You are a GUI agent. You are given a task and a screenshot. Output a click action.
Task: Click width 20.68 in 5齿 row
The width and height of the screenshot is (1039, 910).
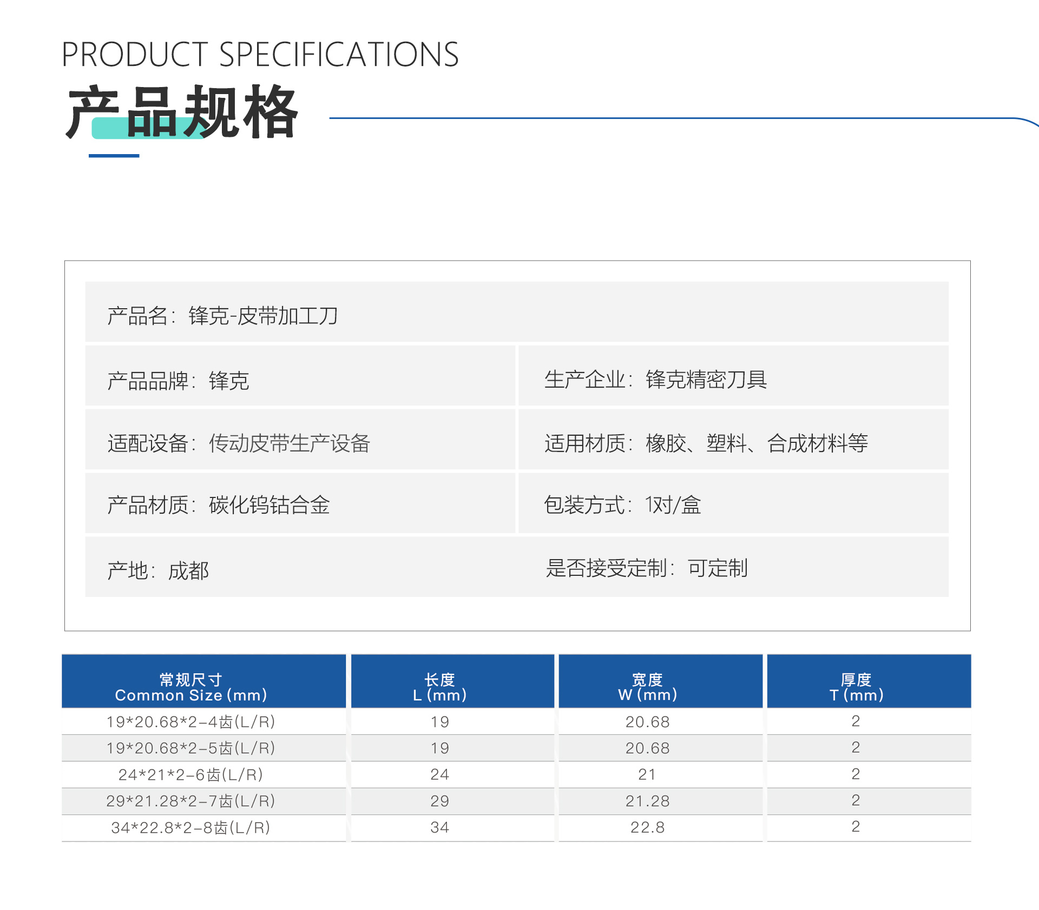(648, 748)
